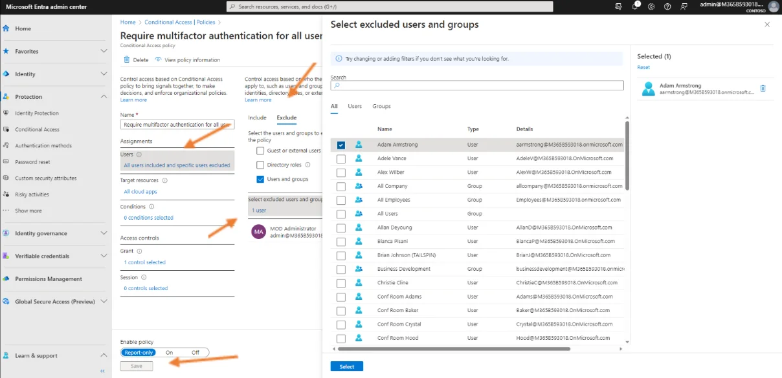782x378 pixels.
Task: Switch to the Include tab
Action: point(257,118)
